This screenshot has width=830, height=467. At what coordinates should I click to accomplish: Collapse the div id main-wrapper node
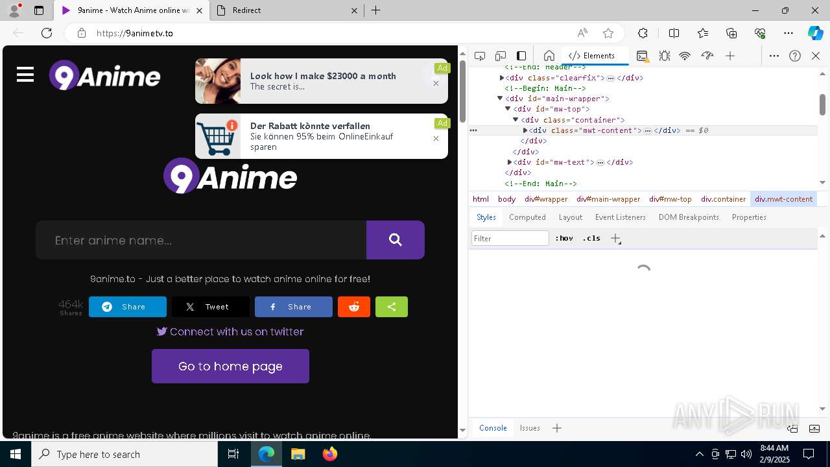click(500, 99)
